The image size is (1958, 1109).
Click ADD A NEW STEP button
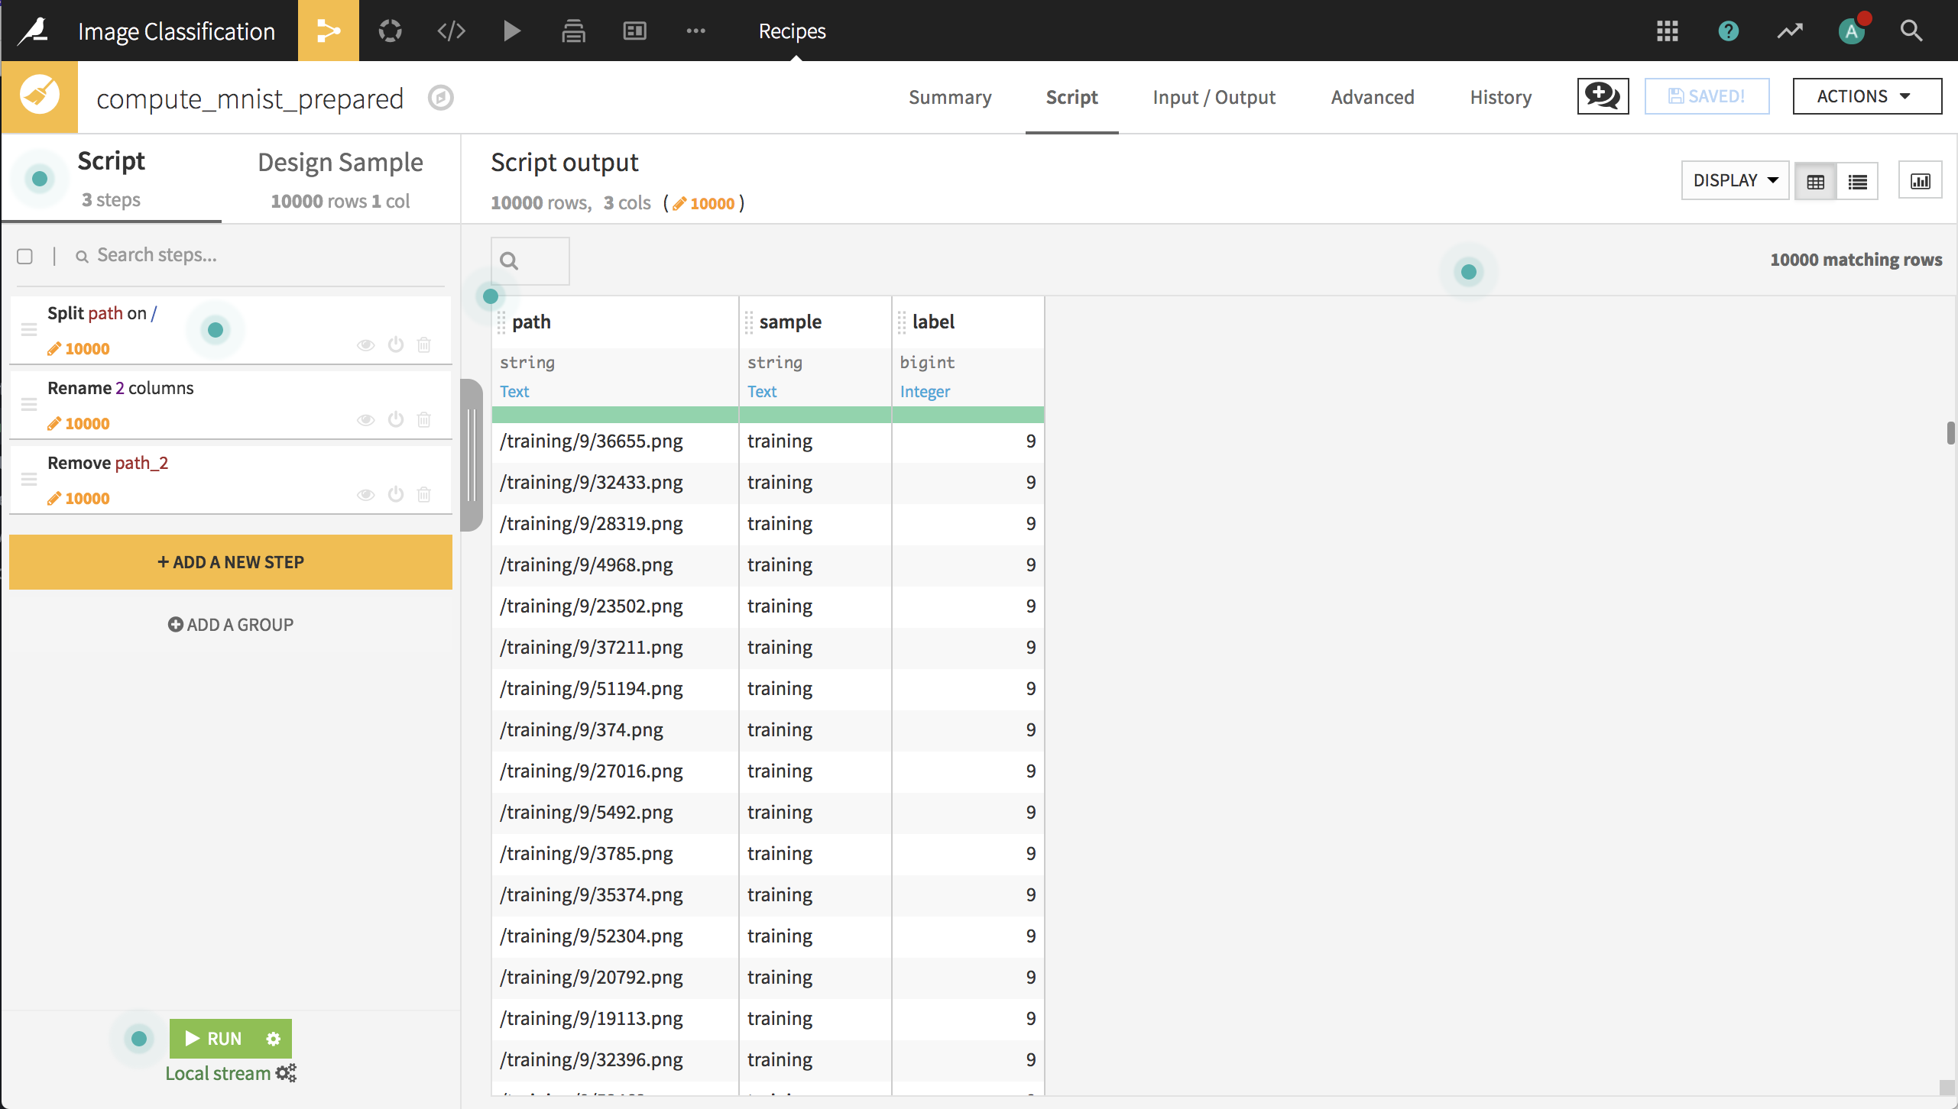[230, 562]
